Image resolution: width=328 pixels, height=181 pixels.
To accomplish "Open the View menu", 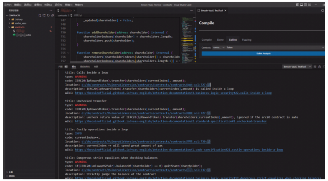I will (38, 5).
